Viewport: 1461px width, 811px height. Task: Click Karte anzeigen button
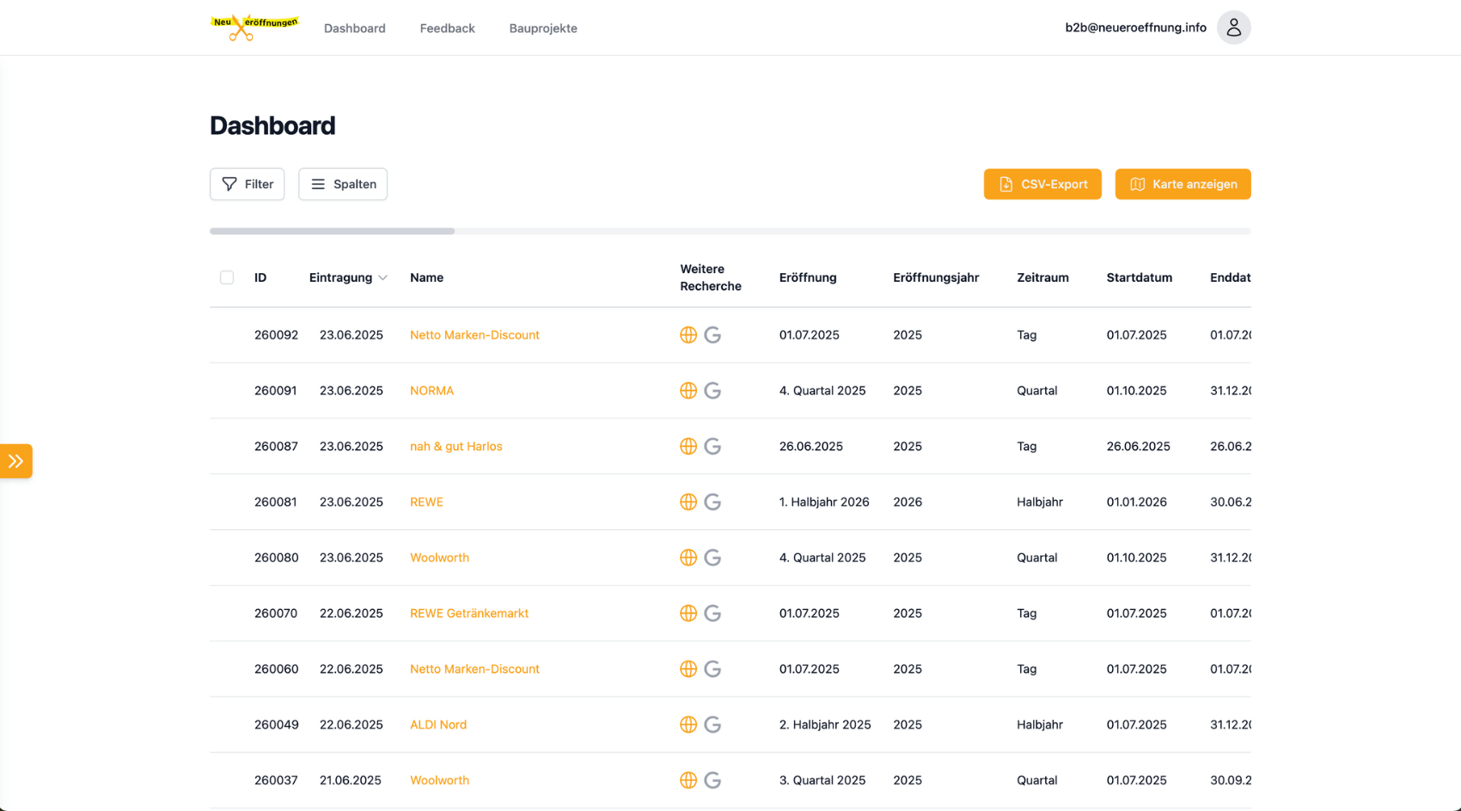pyautogui.click(x=1183, y=184)
